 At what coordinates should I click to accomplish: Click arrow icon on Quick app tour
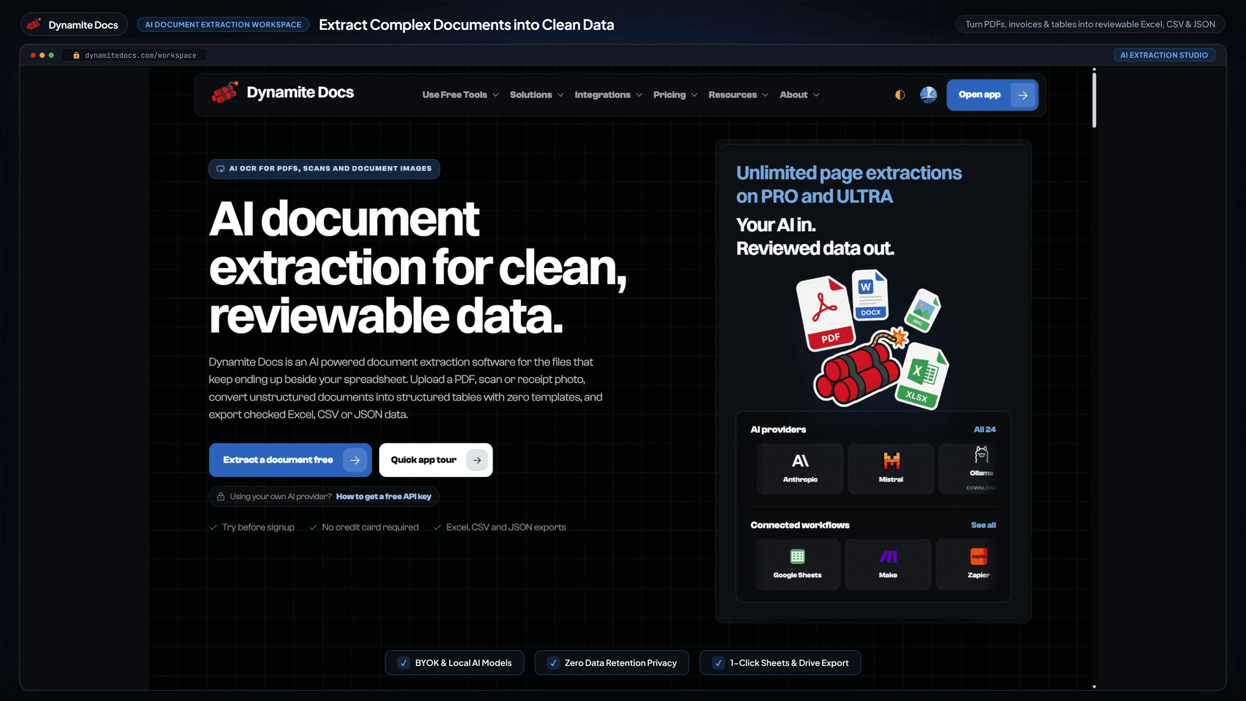[x=477, y=460]
